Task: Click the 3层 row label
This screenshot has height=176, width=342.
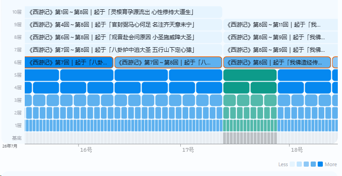Action: (x=18, y=100)
